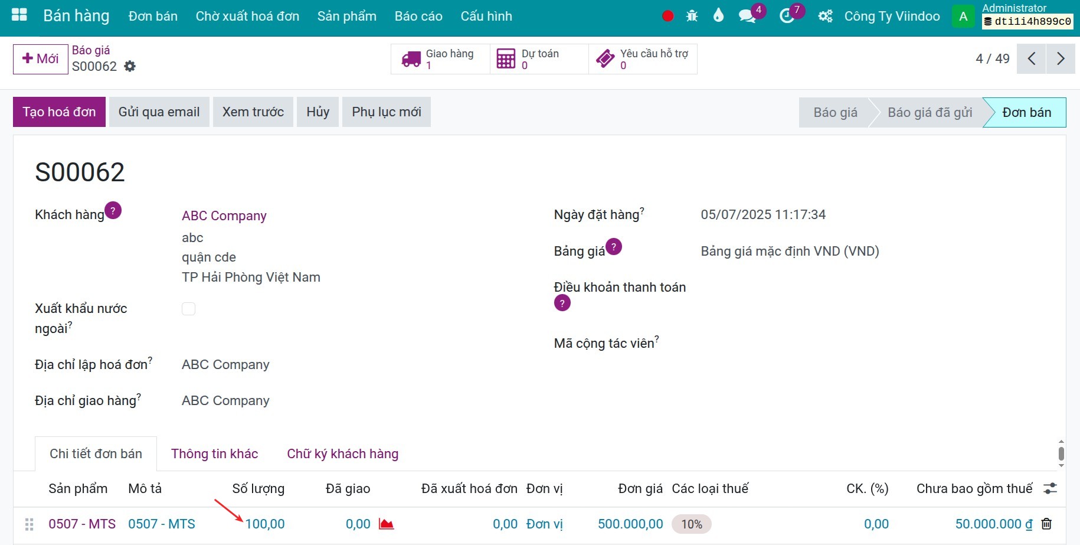This screenshot has width=1080, height=545.
Task: Open the gear actions menu beside S00062
Action: point(130,66)
